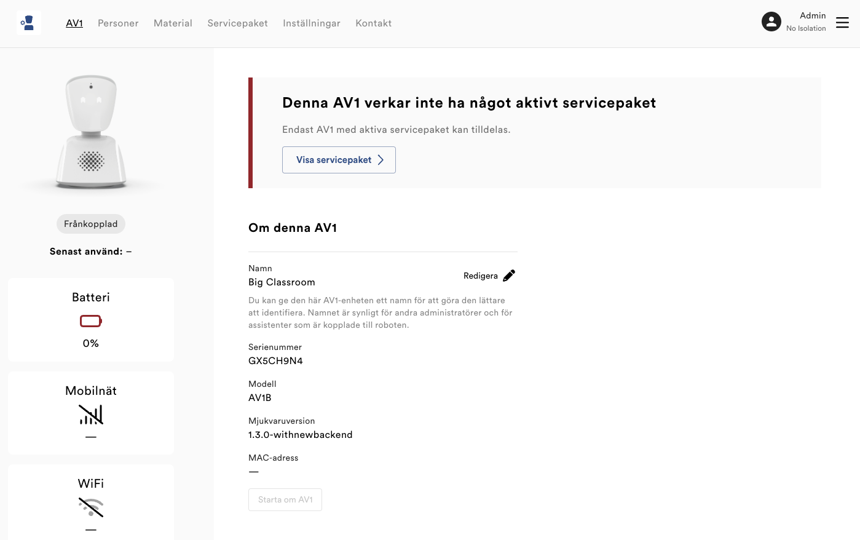The height and width of the screenshot is (540, 860).
Task: Click the Mjukvaruversion label
Action: (282, 421)
